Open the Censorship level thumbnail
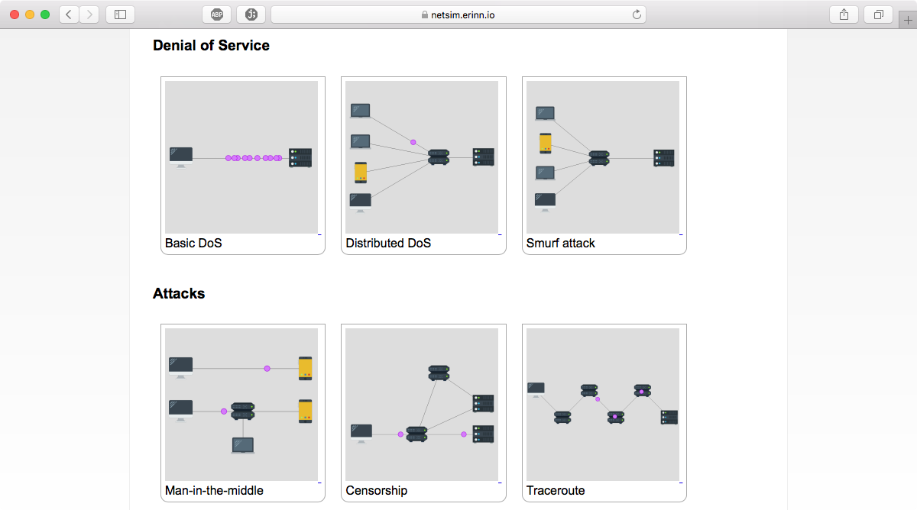Image resolution: width=917 pixels, height=510 pixels. 422,405
